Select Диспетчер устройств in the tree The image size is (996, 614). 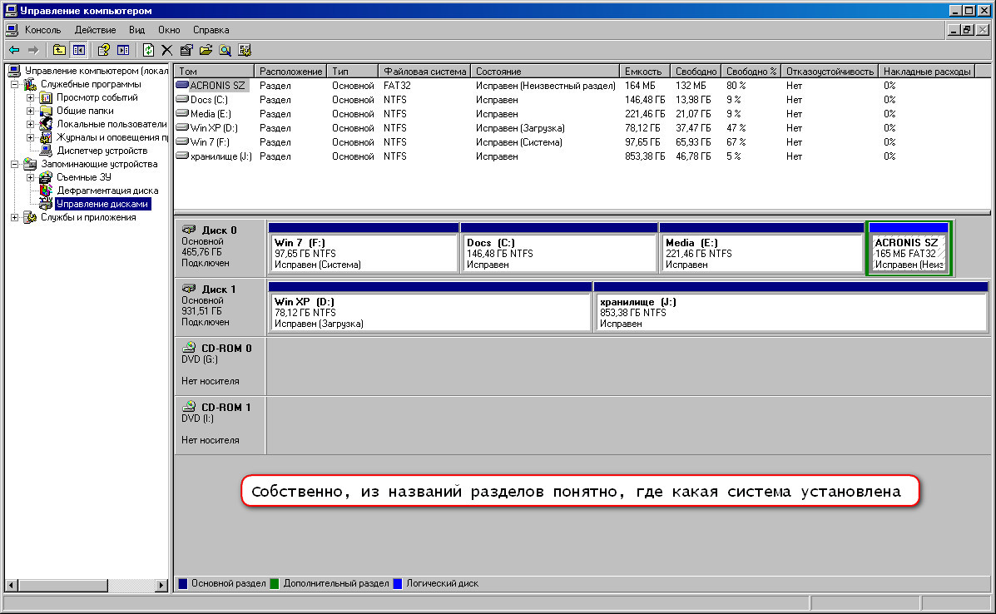pos(102,151)
